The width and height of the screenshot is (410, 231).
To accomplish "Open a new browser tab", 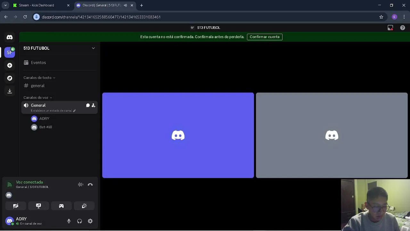I will [x=142, y=5].
